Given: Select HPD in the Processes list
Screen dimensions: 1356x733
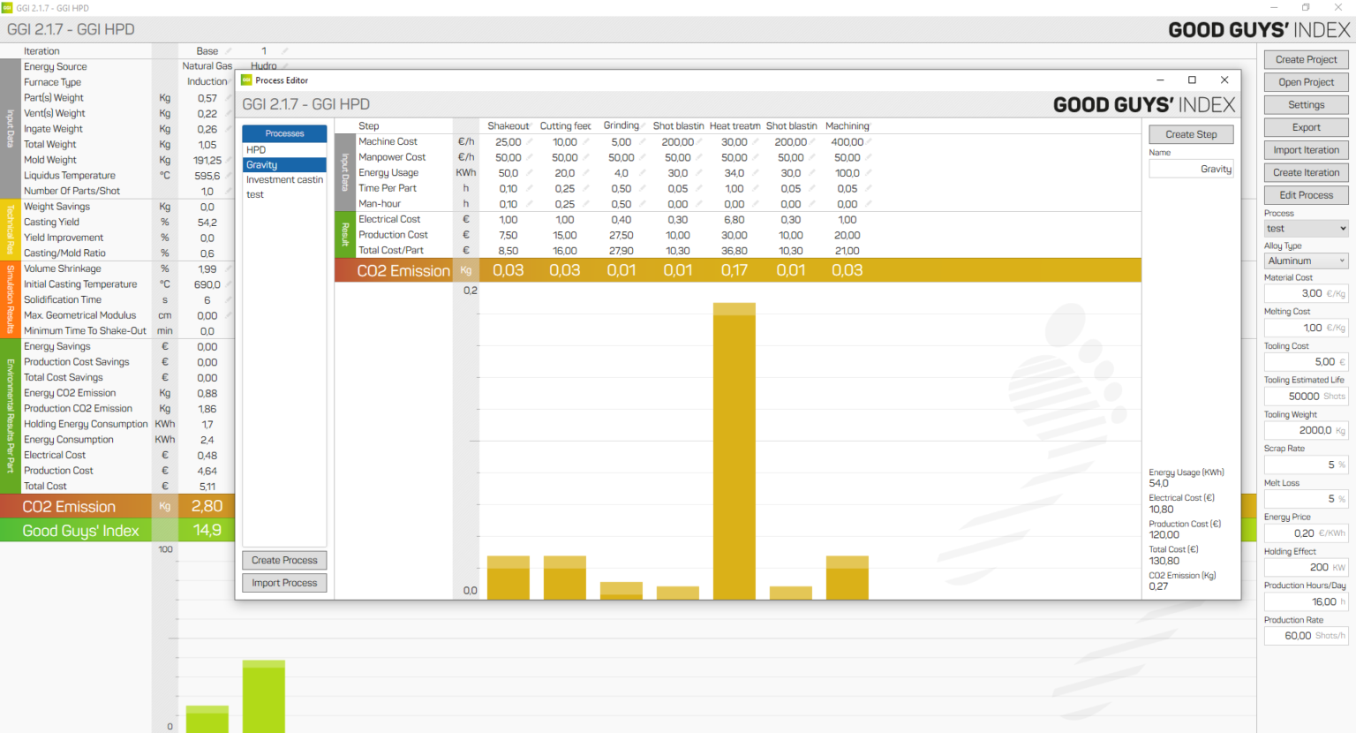Looking at the screenshot, I should point(284,150).
